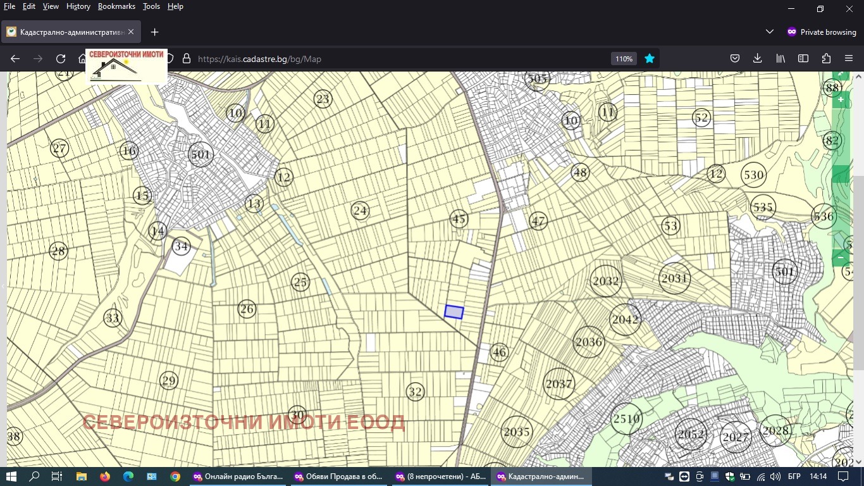The height and width of the screenshot is (486, 864).
Task: Open the Firefox Downloads panel
Action: [758, 59]
